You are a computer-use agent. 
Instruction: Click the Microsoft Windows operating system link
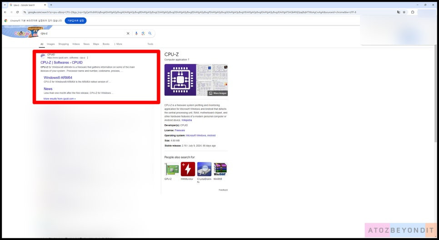(196, 136)
